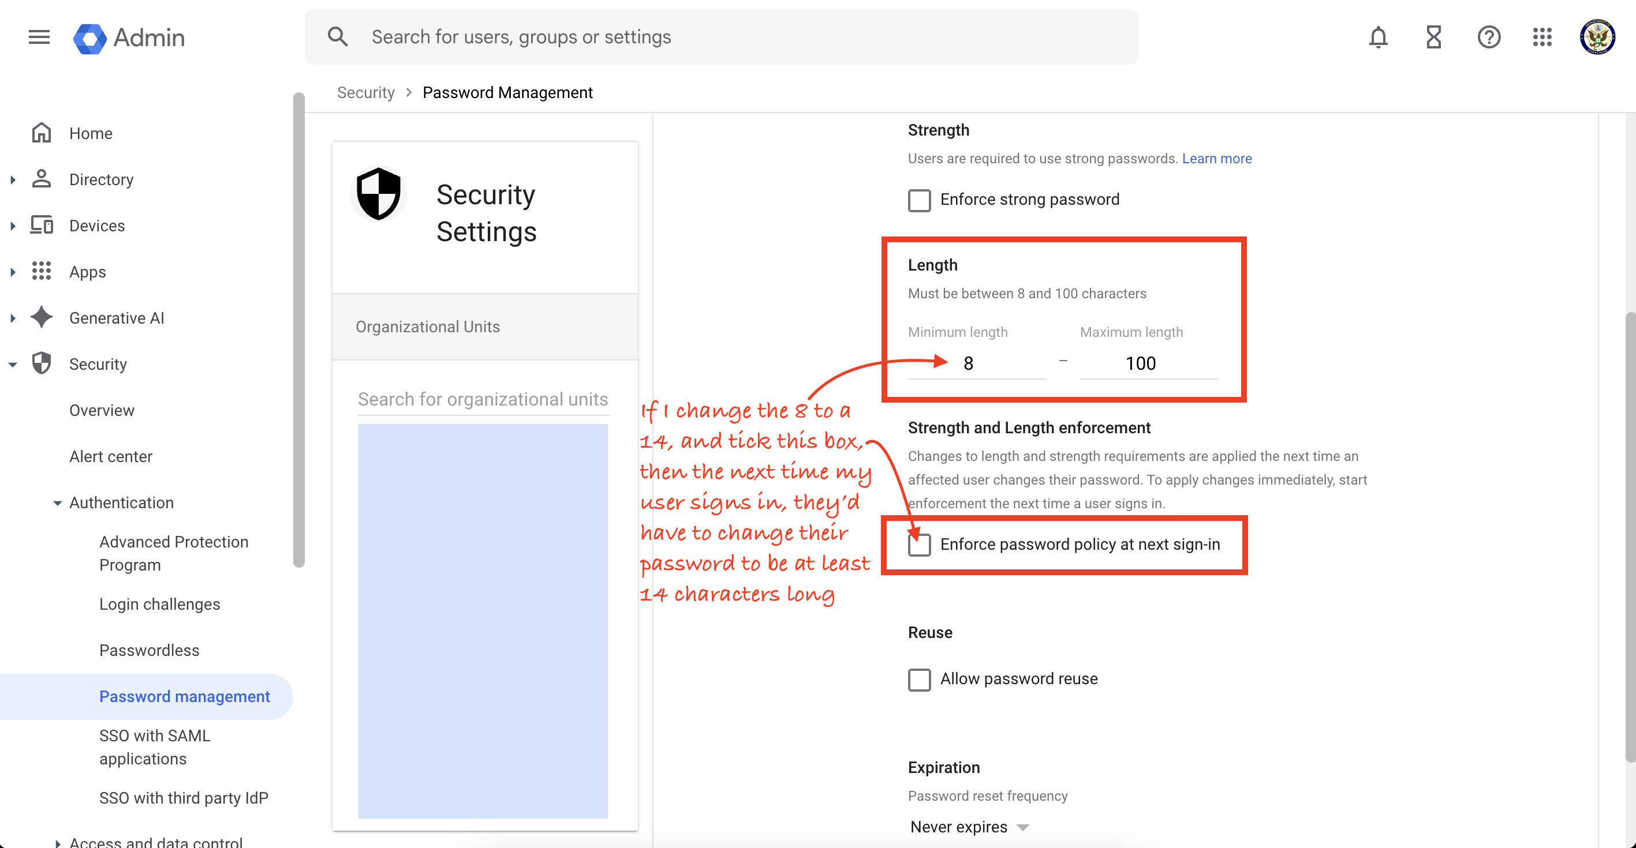Open the Google apps grid
This screenshot has height=848, width=1636.
pos(1542,37)
